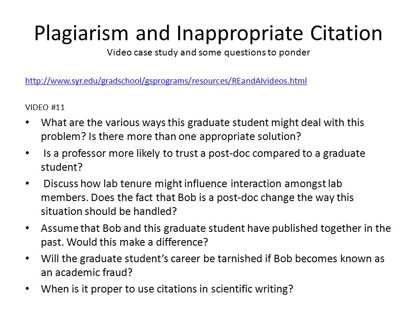Click the 'gradschool' portion of the URL
417x312 pixels.
[x=122, y=81]
